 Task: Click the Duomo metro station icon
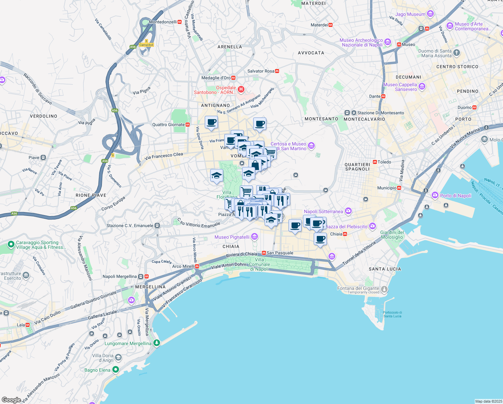coord(474,107)
